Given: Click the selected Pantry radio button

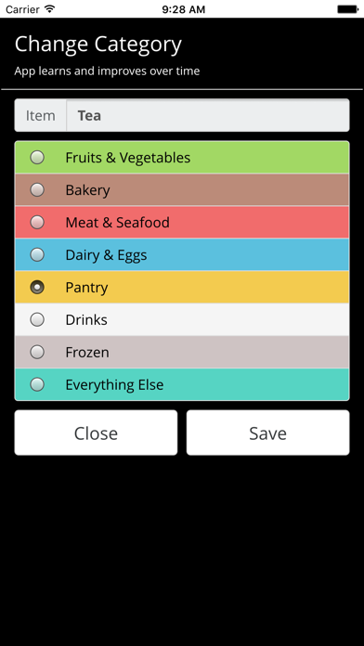Looking at the screenshot, I should pos(37,287).
